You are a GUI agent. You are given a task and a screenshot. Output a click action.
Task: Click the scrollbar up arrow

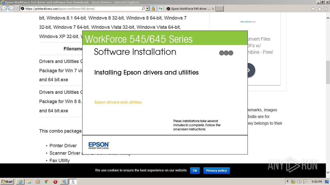328,18
